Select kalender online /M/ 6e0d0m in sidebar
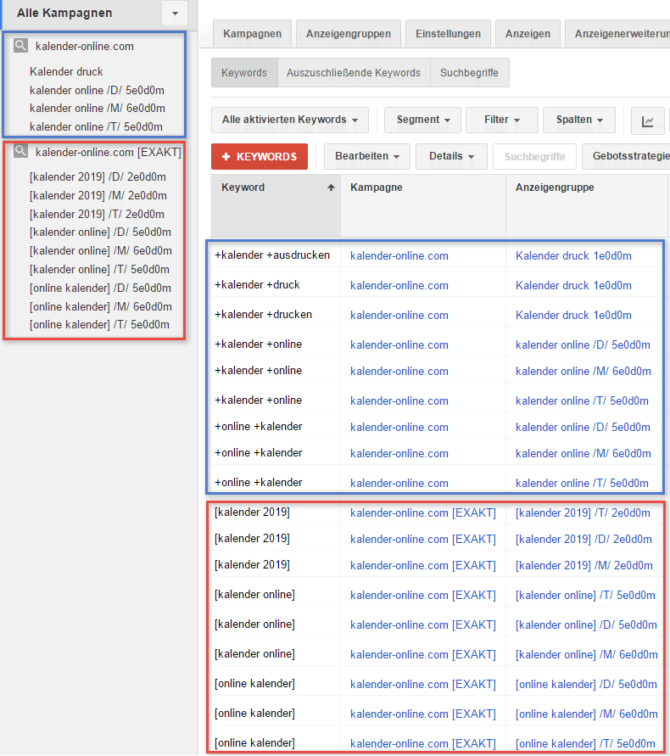 pos(98,108)
